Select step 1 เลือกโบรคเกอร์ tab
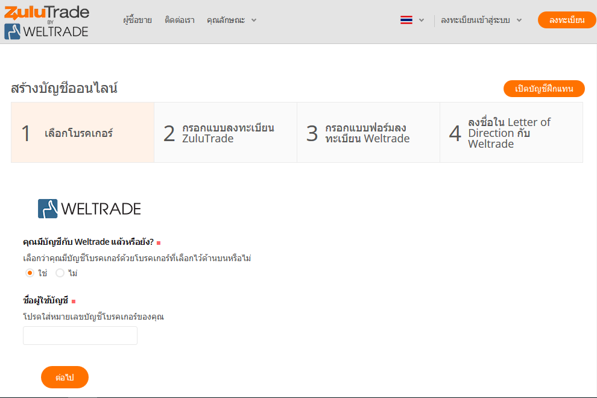 83,133
